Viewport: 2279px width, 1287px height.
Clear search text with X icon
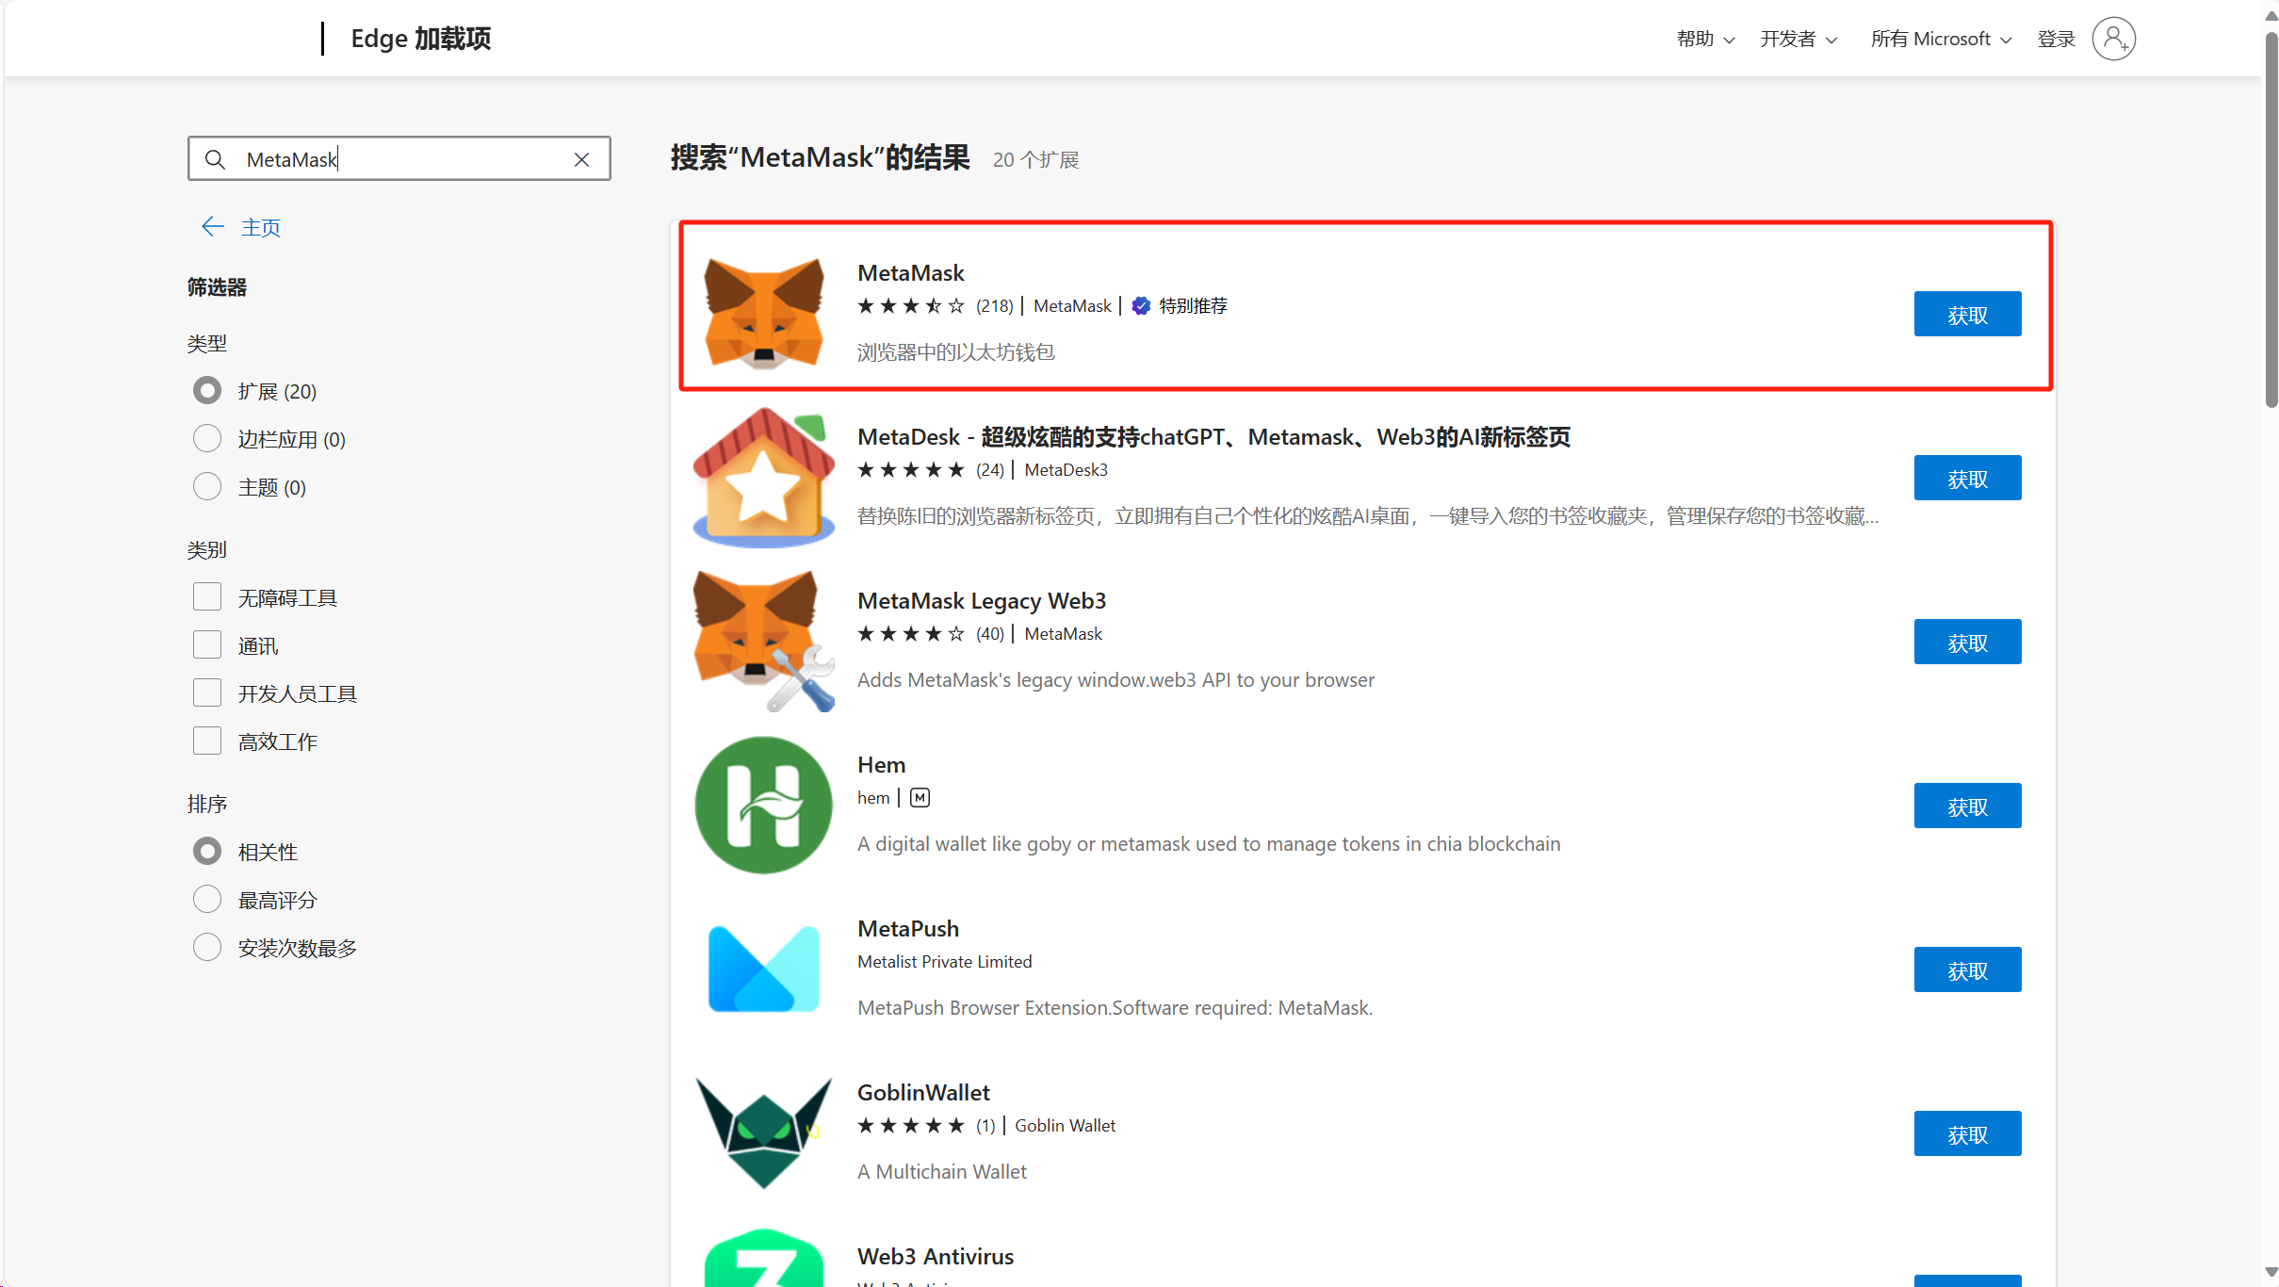(x=581, y=159)
